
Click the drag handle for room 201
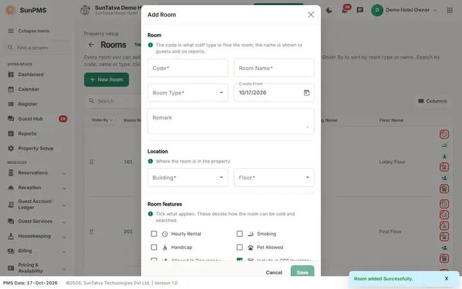click(91, 231)
